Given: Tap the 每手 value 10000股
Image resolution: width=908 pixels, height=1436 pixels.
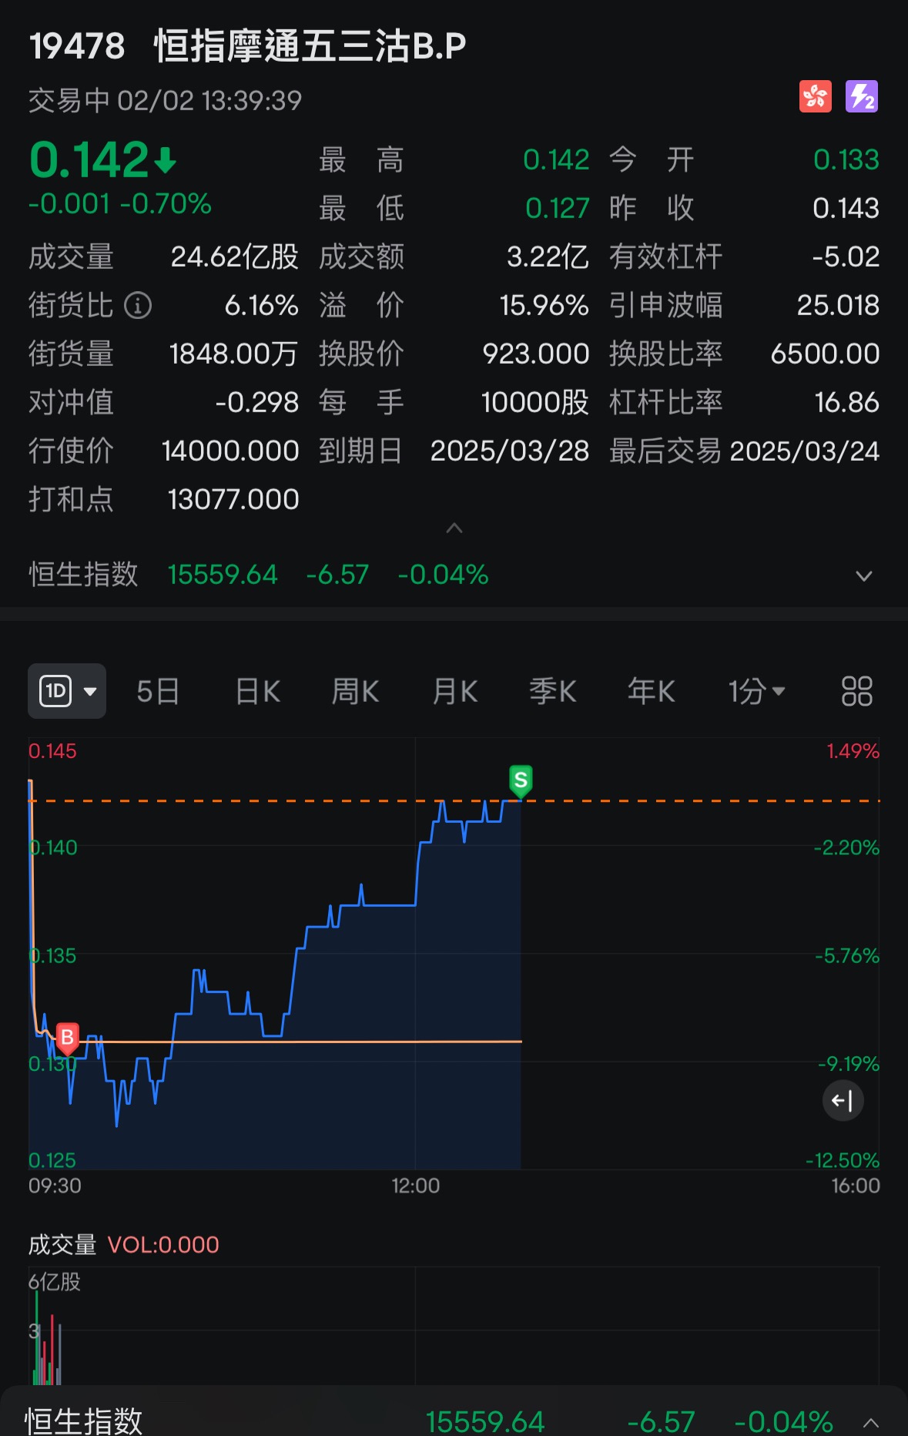Looking at the screenshot, I should coord(535,402).
